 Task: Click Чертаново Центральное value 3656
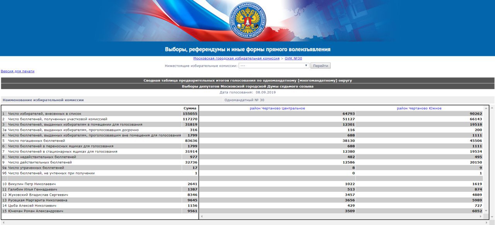tap(350, 200)
